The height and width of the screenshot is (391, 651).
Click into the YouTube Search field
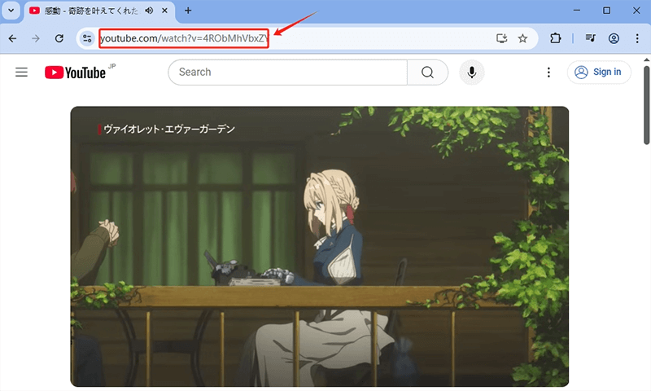(x=285, y=72)
